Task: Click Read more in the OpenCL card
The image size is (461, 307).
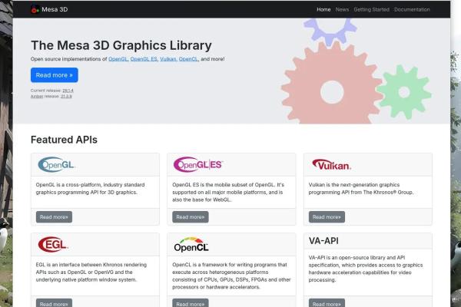Action: click(191, 303)
